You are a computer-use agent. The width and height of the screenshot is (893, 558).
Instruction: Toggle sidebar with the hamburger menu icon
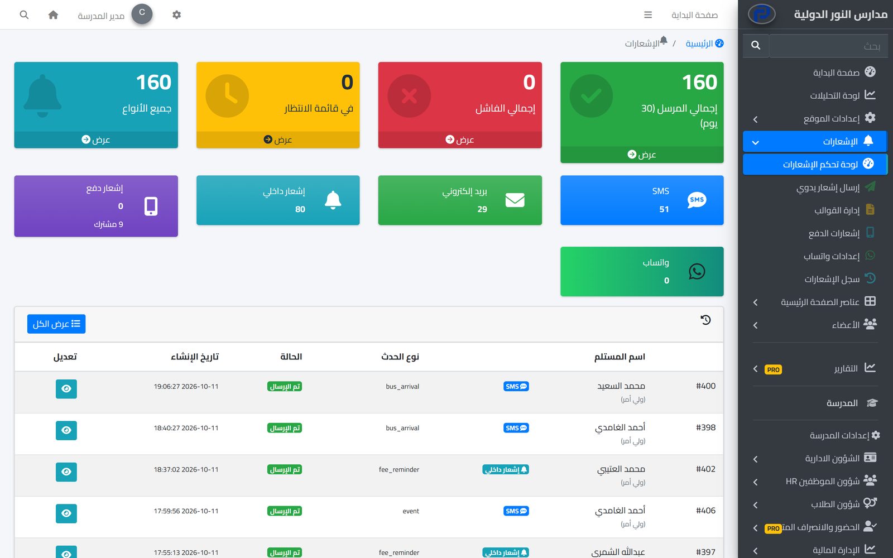[x=648, y=15]
